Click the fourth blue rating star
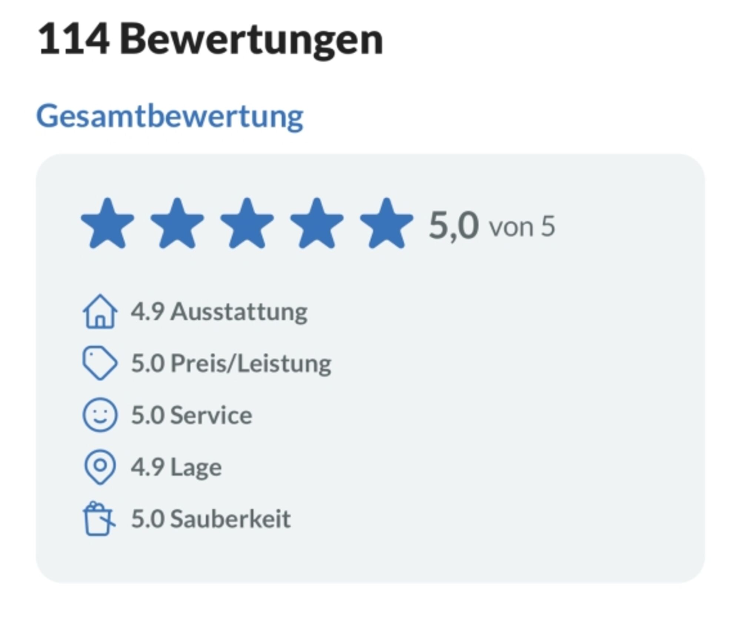This screenshot has width=741, height=617. point(317,224)
